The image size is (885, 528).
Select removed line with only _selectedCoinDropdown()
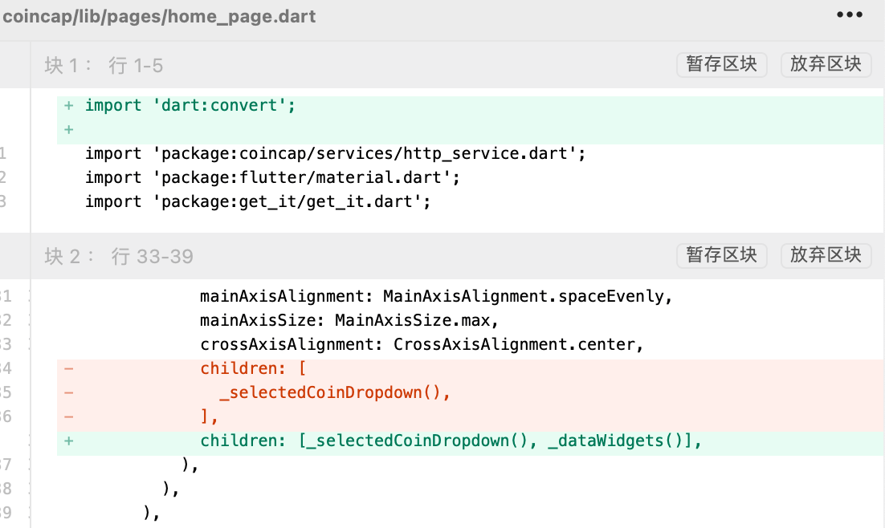point(335,393)
